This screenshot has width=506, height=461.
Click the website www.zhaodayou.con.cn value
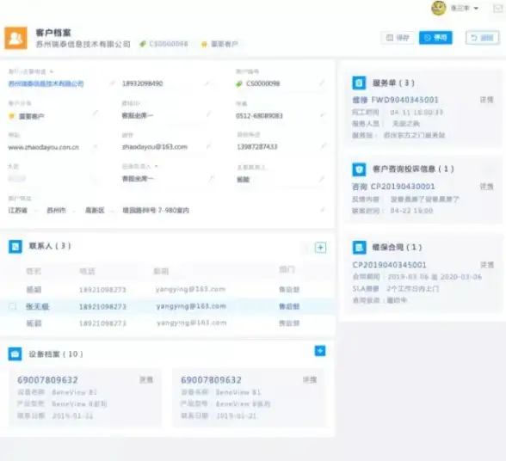tap(44, 147)
